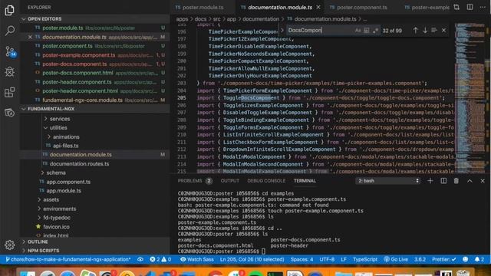
Task: Toggle Match Whole Word in find widget
Action: 367,31
